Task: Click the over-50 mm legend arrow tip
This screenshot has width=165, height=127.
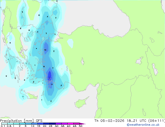Action: pos(82,124)
